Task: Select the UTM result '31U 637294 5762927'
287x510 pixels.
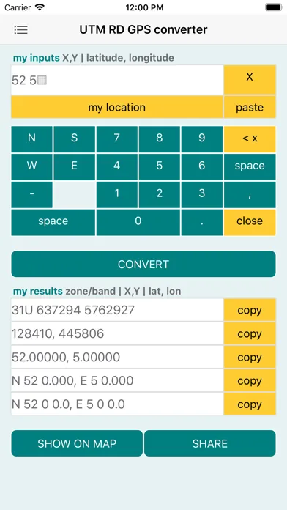Action: (x=117, y=310)
